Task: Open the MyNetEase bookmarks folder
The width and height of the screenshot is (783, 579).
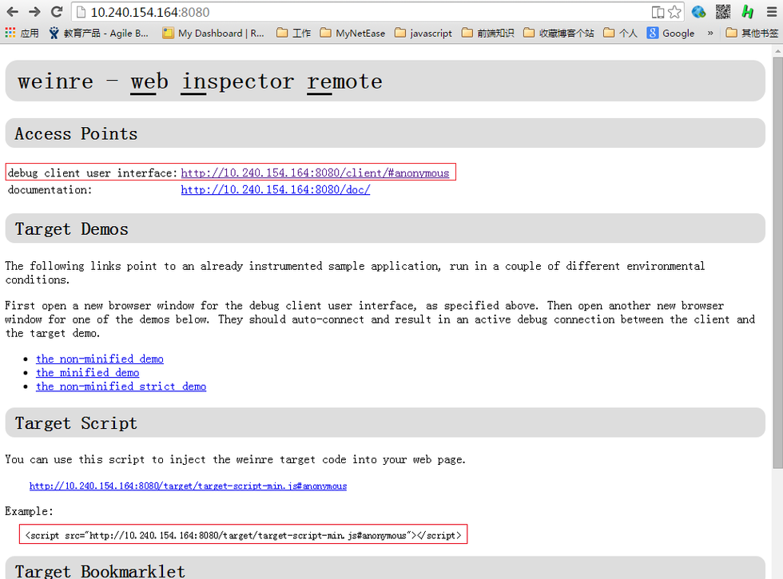Action: [x=352, y=33]
